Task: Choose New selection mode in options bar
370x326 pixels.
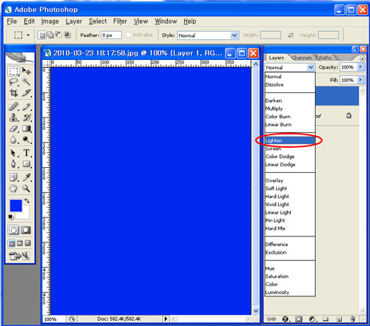Action: point(42,35)
